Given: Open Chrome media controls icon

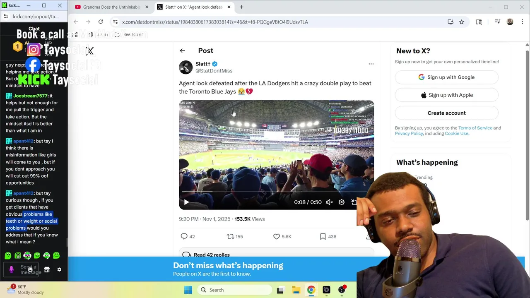Looking at the screenshot, I should tap(498, 22).
